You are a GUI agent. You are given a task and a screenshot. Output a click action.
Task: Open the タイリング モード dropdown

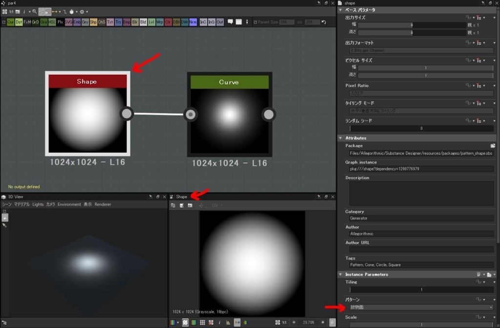tap(421, 111)
